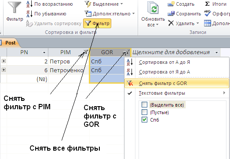Select Снять фильтр с GOR menu item
This screenshot has height=159, width=230.
pyautogui.click(x=177, y=83)
